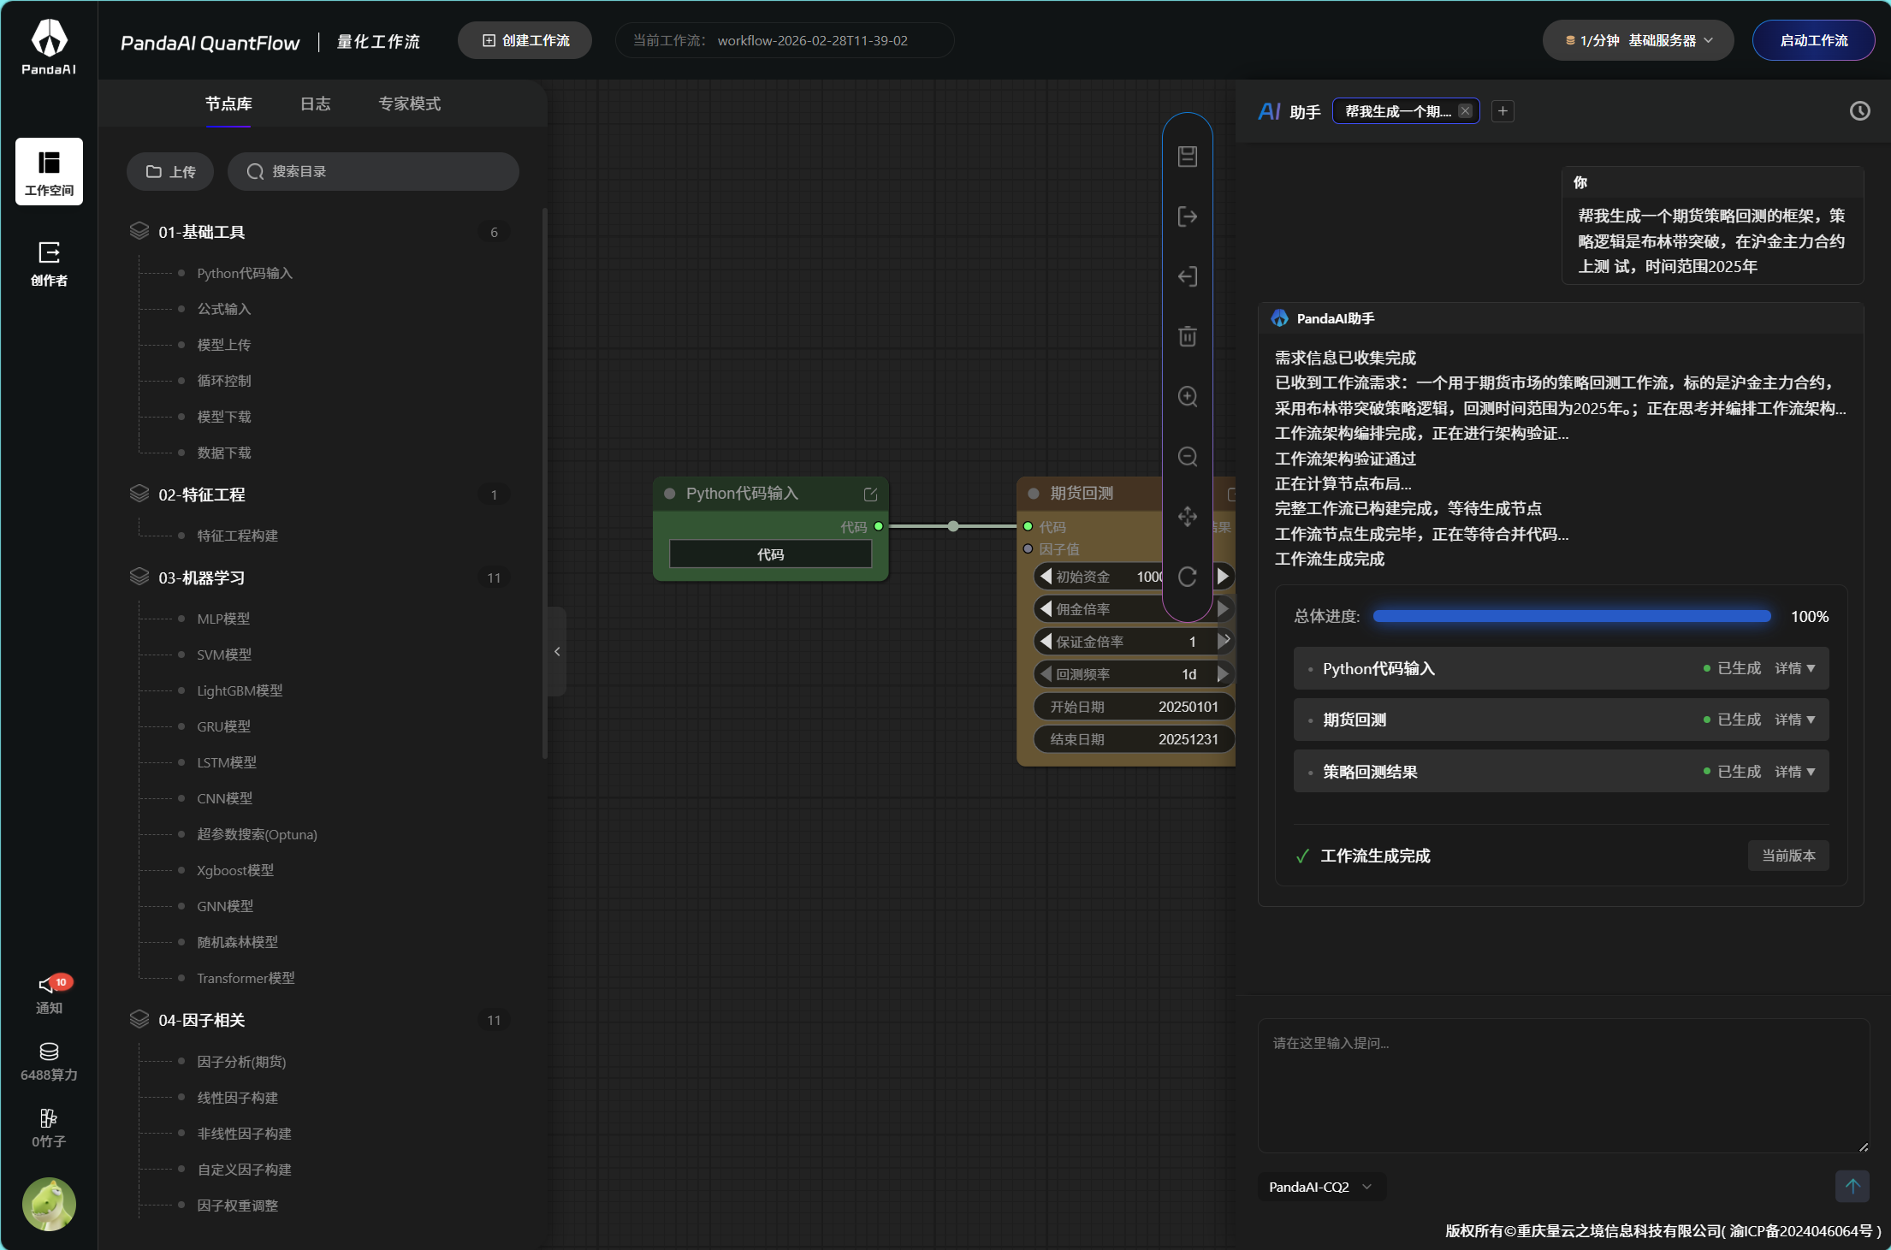Click the export icon in canvas toolbar
The width and height of the screenshot is (1891, 1250).
click(x=1187, y=216)
